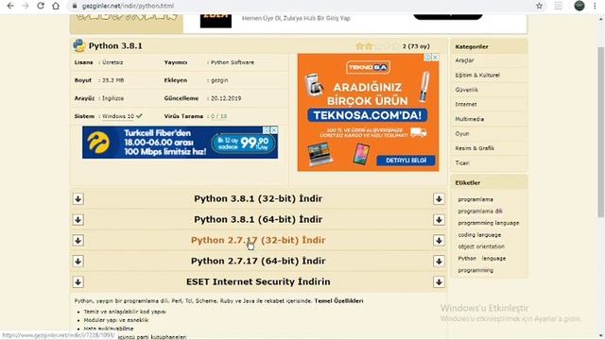Click right download arrow for ESET Internet Security

click(439, 282)
